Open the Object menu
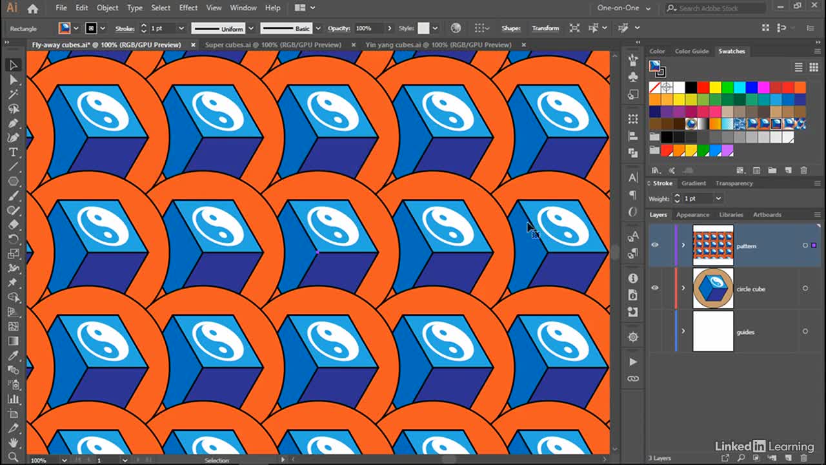Screen dimensions: 826x465 [x=107, y=8]
